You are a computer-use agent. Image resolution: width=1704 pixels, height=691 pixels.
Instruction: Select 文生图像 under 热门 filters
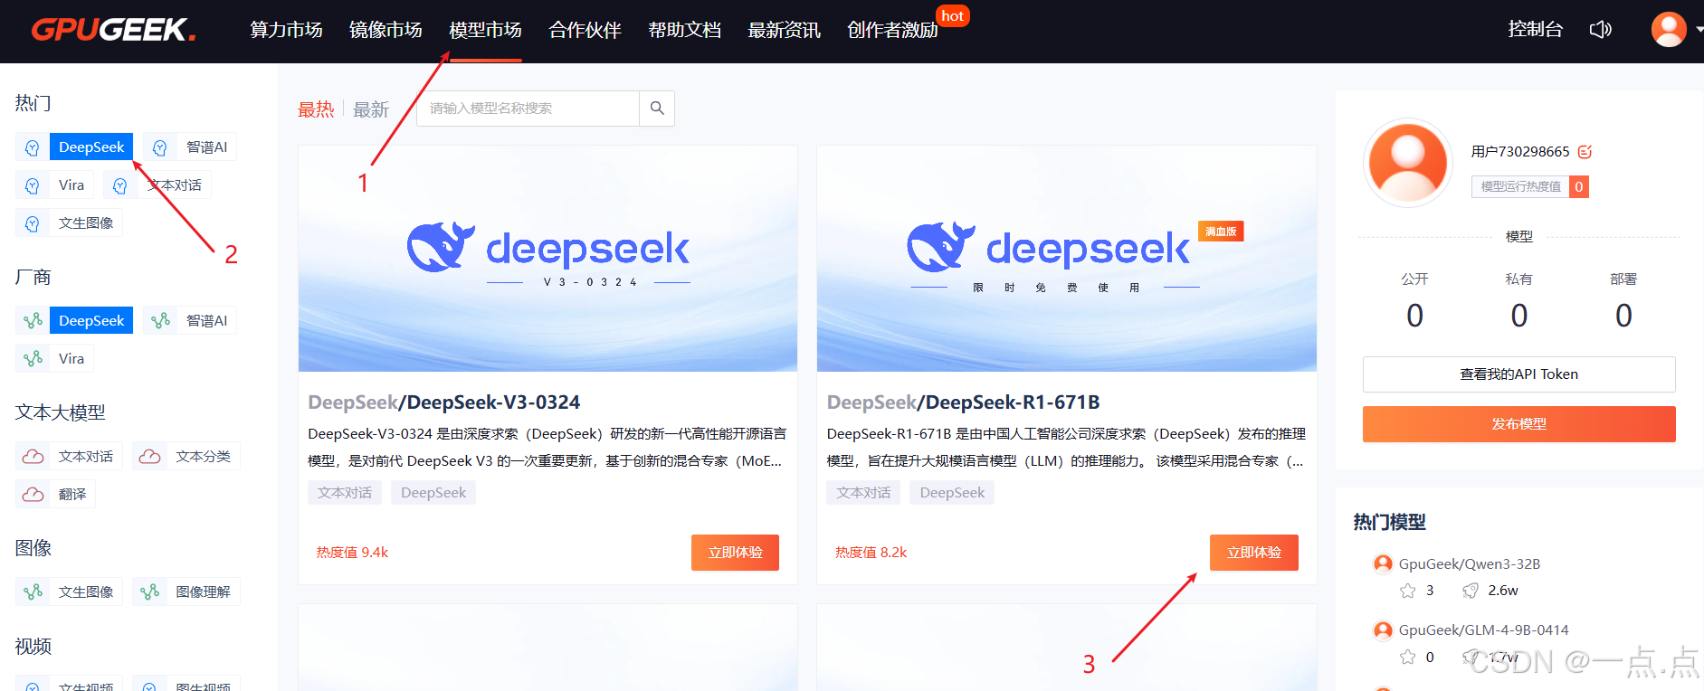[x=86, y=222]
